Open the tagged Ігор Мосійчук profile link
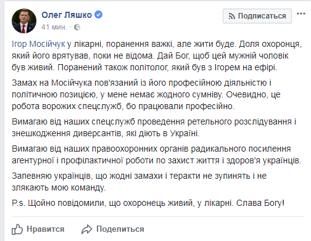The image size is (311, 241). click(38, 44)
